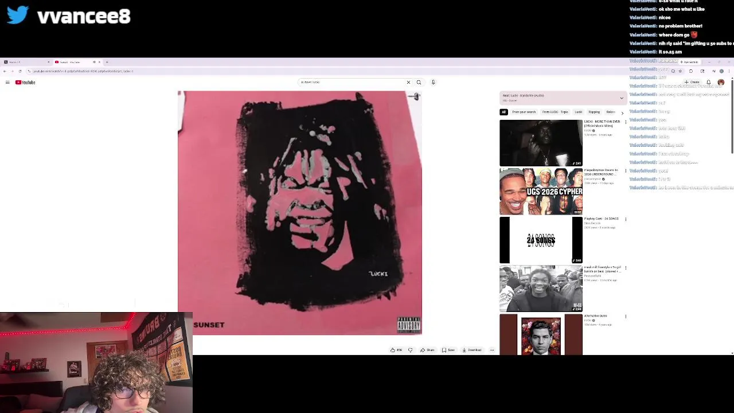Screen dimensions: 734x413
Task: Like the video (45K thumbs up)
Action: click(396, 350)
